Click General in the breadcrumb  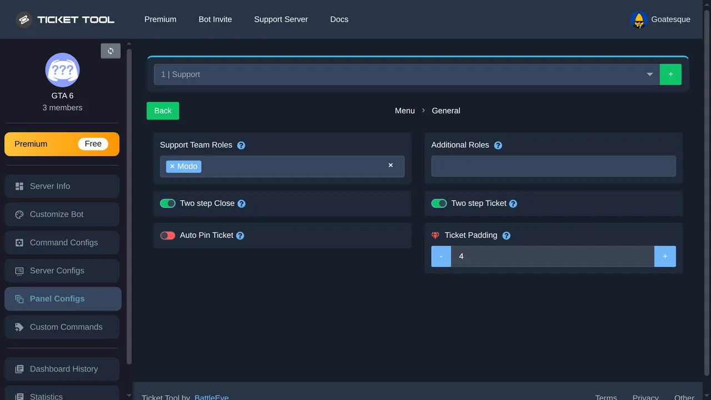[446, 111]
